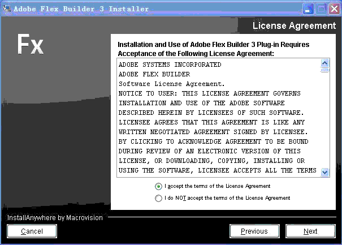Click line starting 'BY CLICKING TO ACKNOWLEDGE'
The image size is (342, 245).
(x=213, y=141)
